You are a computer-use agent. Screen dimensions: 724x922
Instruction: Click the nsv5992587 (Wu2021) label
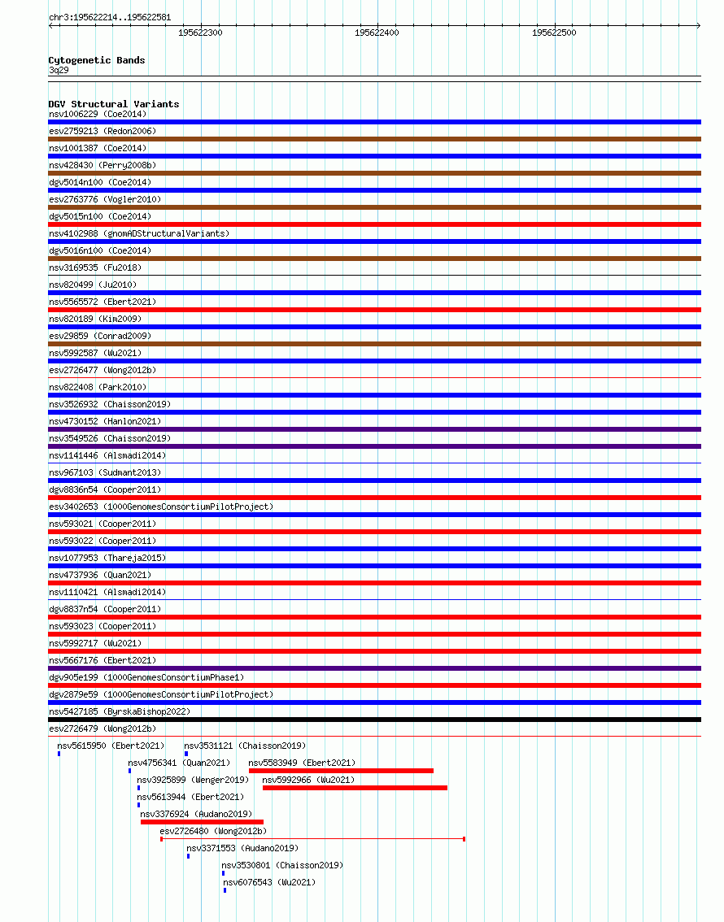95,353
